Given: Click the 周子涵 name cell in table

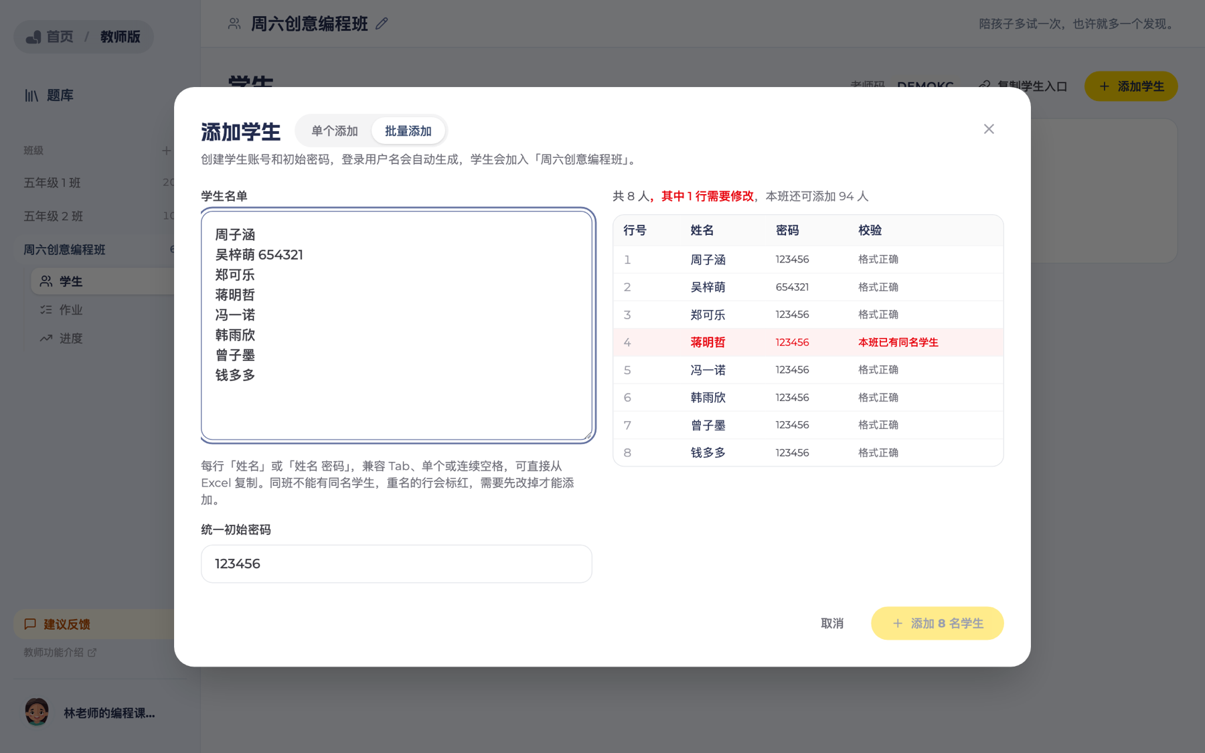Looking at the screenshot, I should tap(708, 260).
